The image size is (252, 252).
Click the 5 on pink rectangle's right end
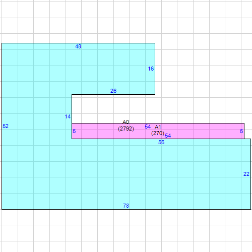241,131
